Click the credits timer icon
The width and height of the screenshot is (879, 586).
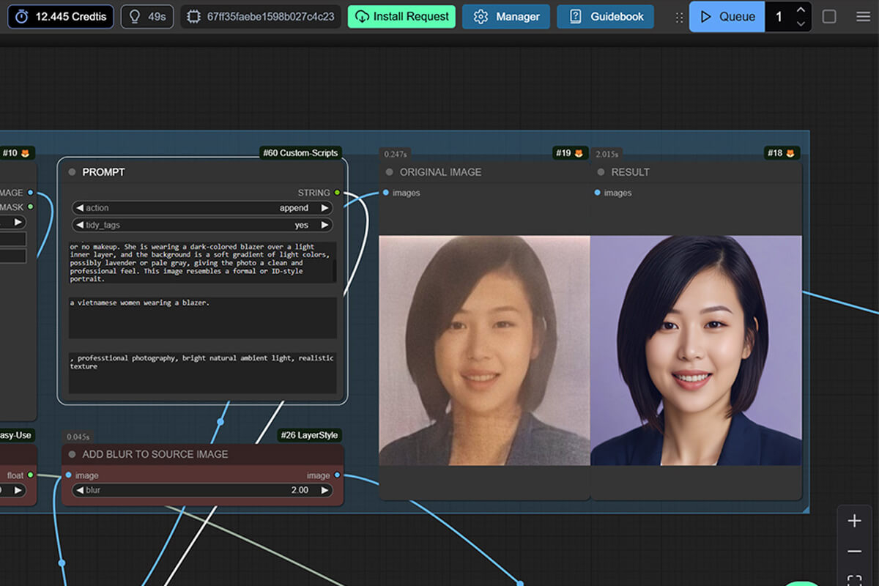[22, 16]
